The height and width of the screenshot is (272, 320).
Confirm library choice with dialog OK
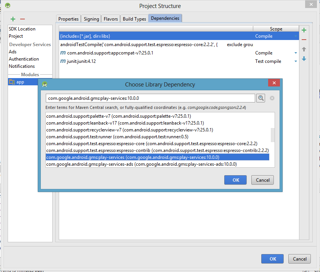tap(235, 180)
